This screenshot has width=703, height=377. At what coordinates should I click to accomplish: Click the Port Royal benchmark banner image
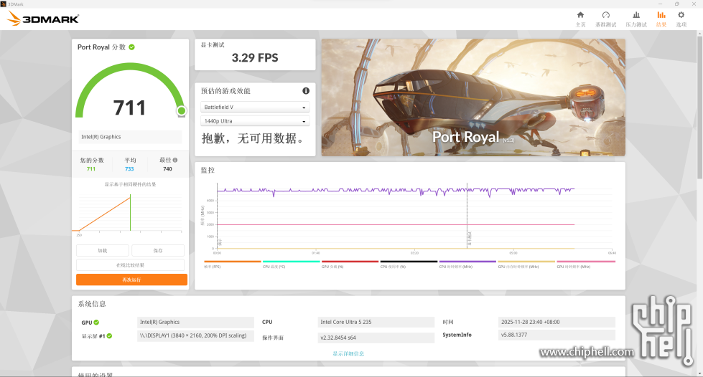pyautogui.click(x=472, y=97)
